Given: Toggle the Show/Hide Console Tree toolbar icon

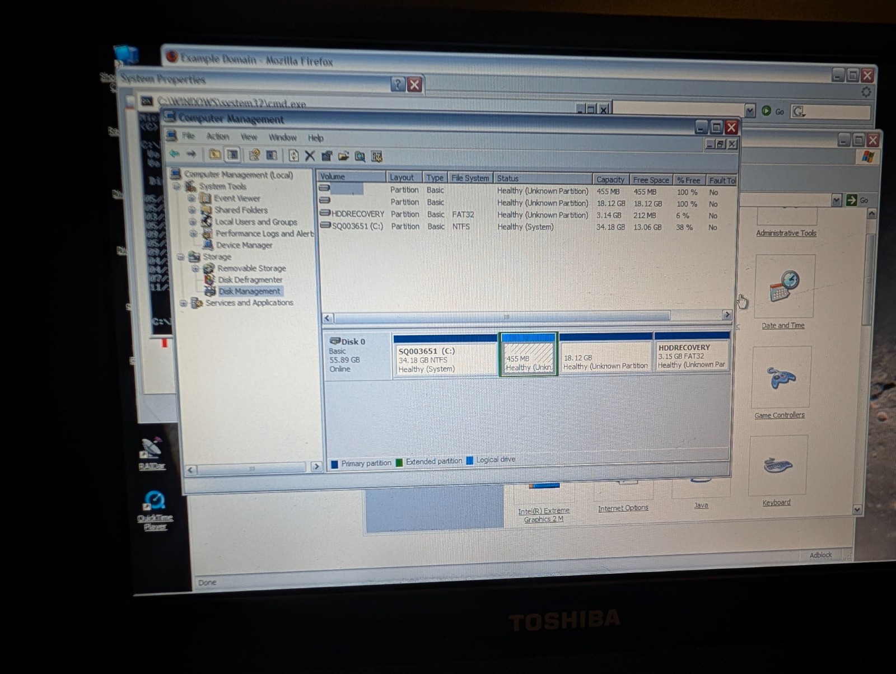Looking at the screenshot, I should [x=232, y=155].
